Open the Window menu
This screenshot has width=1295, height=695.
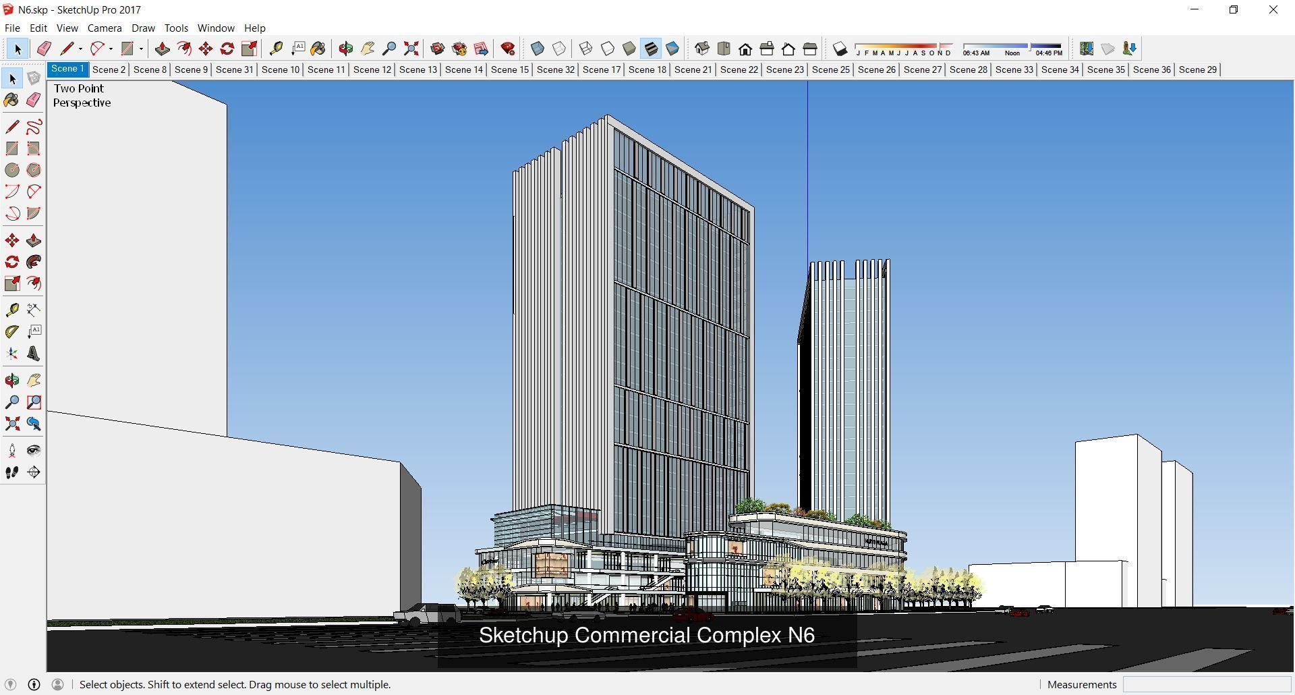(216, 28)
